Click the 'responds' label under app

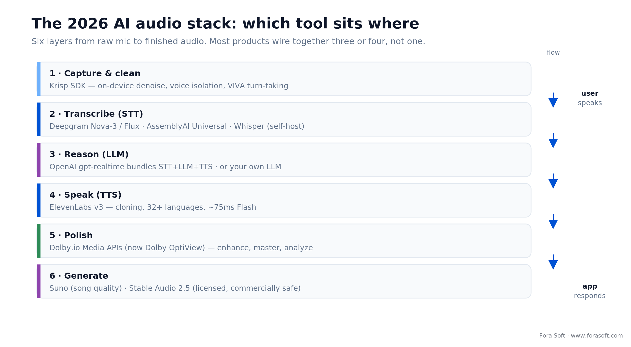click(590, 296)
